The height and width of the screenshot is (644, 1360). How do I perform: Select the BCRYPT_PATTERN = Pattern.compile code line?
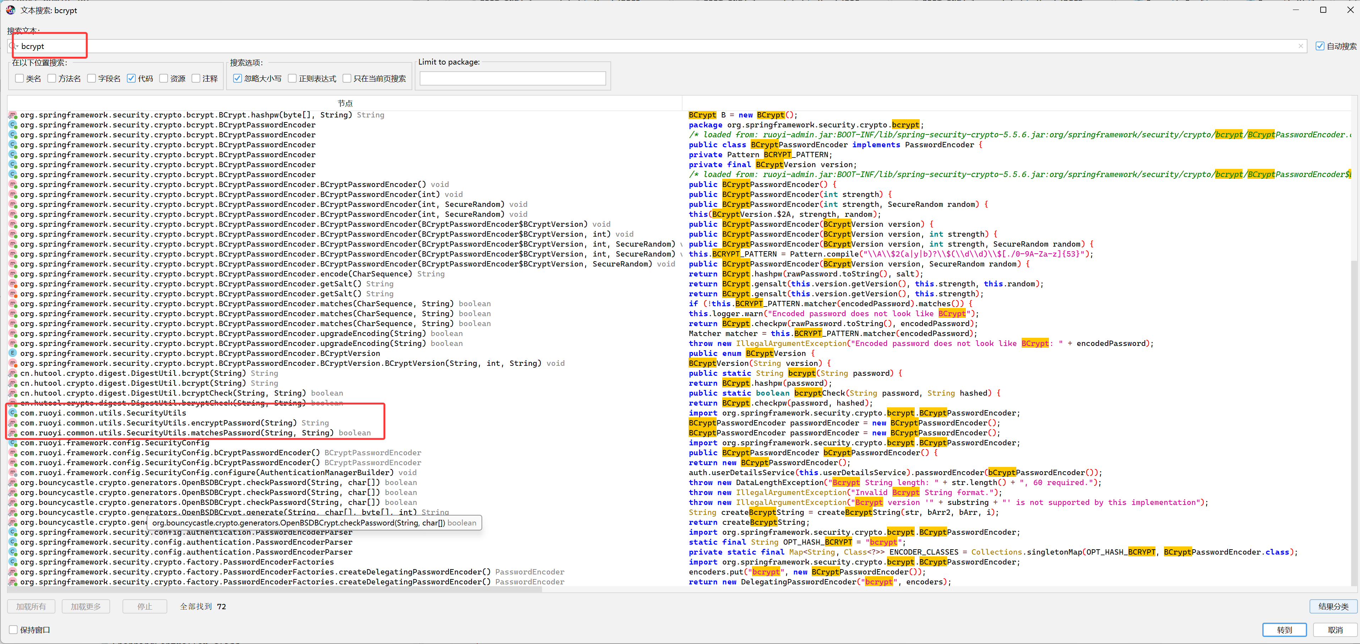pos(891,254)
